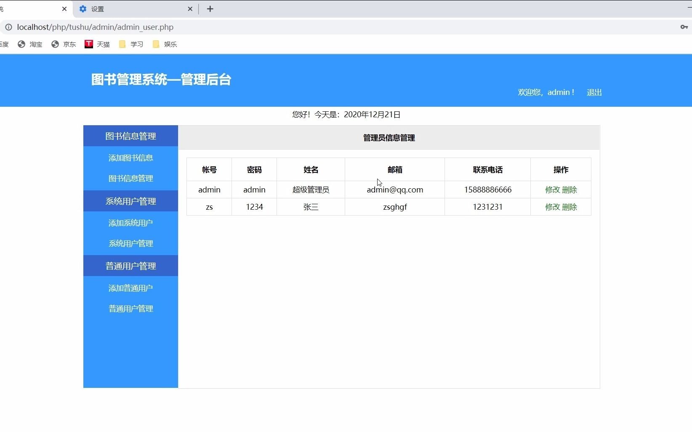Click the 超级管理员 name cell
692x432 pixels.
click(x=311, y=190)
